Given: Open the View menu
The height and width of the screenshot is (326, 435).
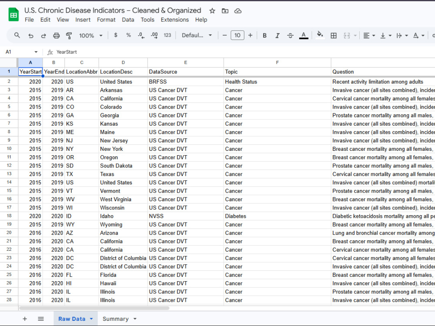Looking at the screenshot, I should [63, 20].
